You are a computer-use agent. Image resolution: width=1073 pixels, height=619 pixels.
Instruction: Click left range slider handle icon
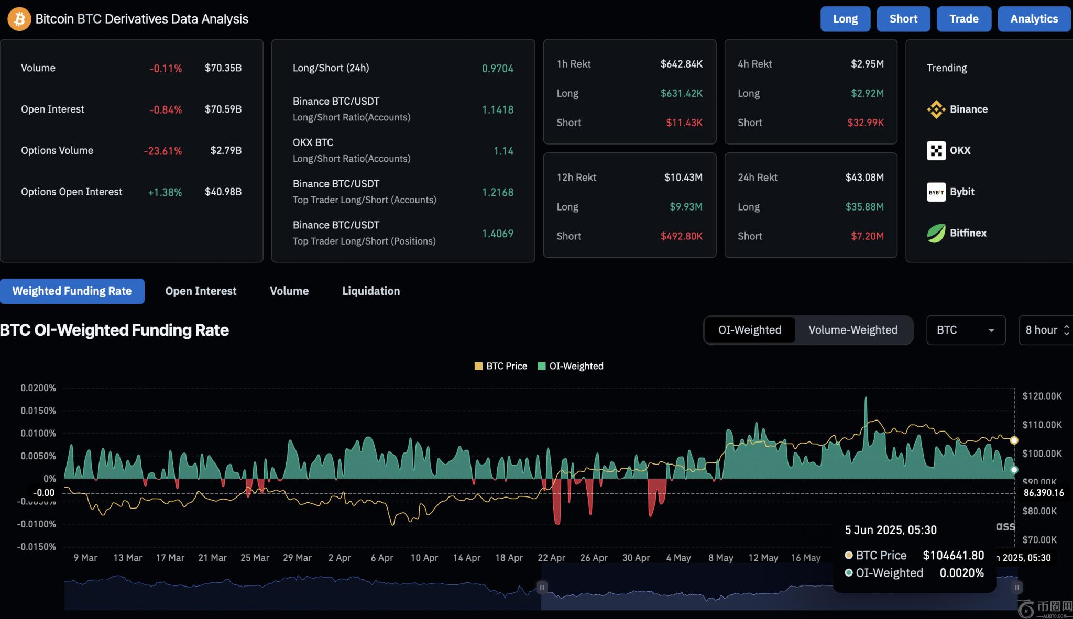click(x=542, y=588)
